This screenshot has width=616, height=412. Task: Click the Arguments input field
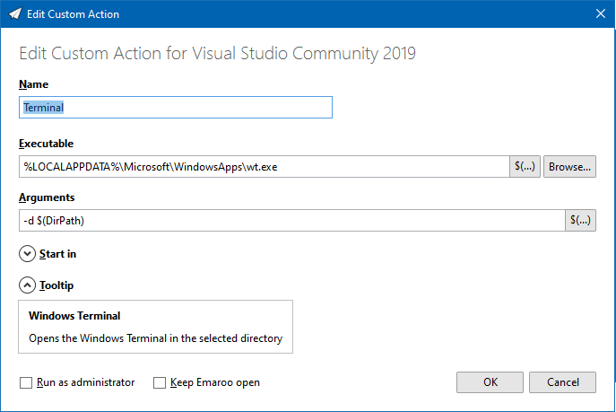(292, 221)
